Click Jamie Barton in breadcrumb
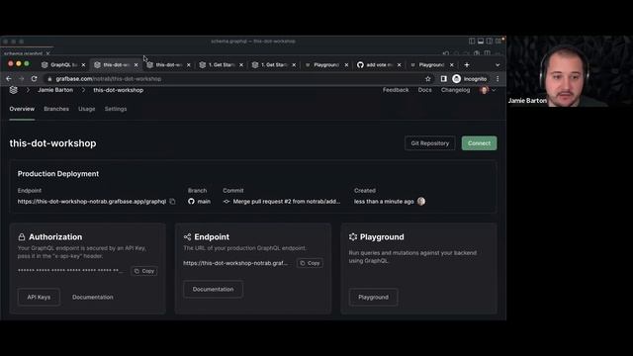Screen dimensions: 633x356 click(55, 90)
